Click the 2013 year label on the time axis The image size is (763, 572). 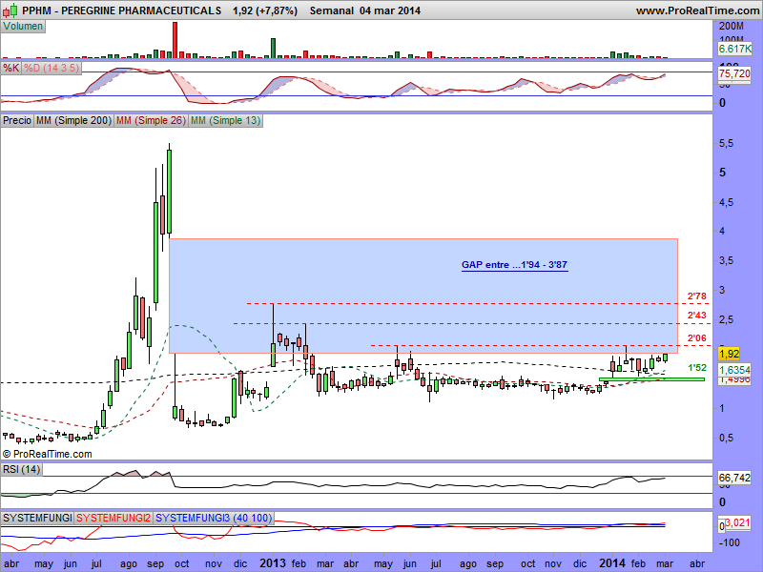[273, 563]
